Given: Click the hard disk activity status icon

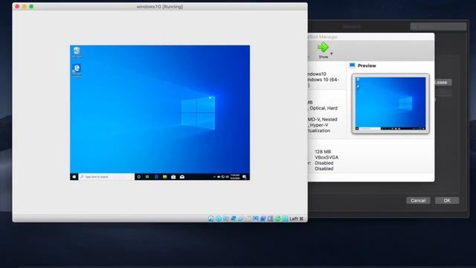Looking at the screenshot, I should click(x=210, y=218).
